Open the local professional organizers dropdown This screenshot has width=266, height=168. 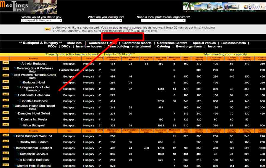(x=163, y=20)
